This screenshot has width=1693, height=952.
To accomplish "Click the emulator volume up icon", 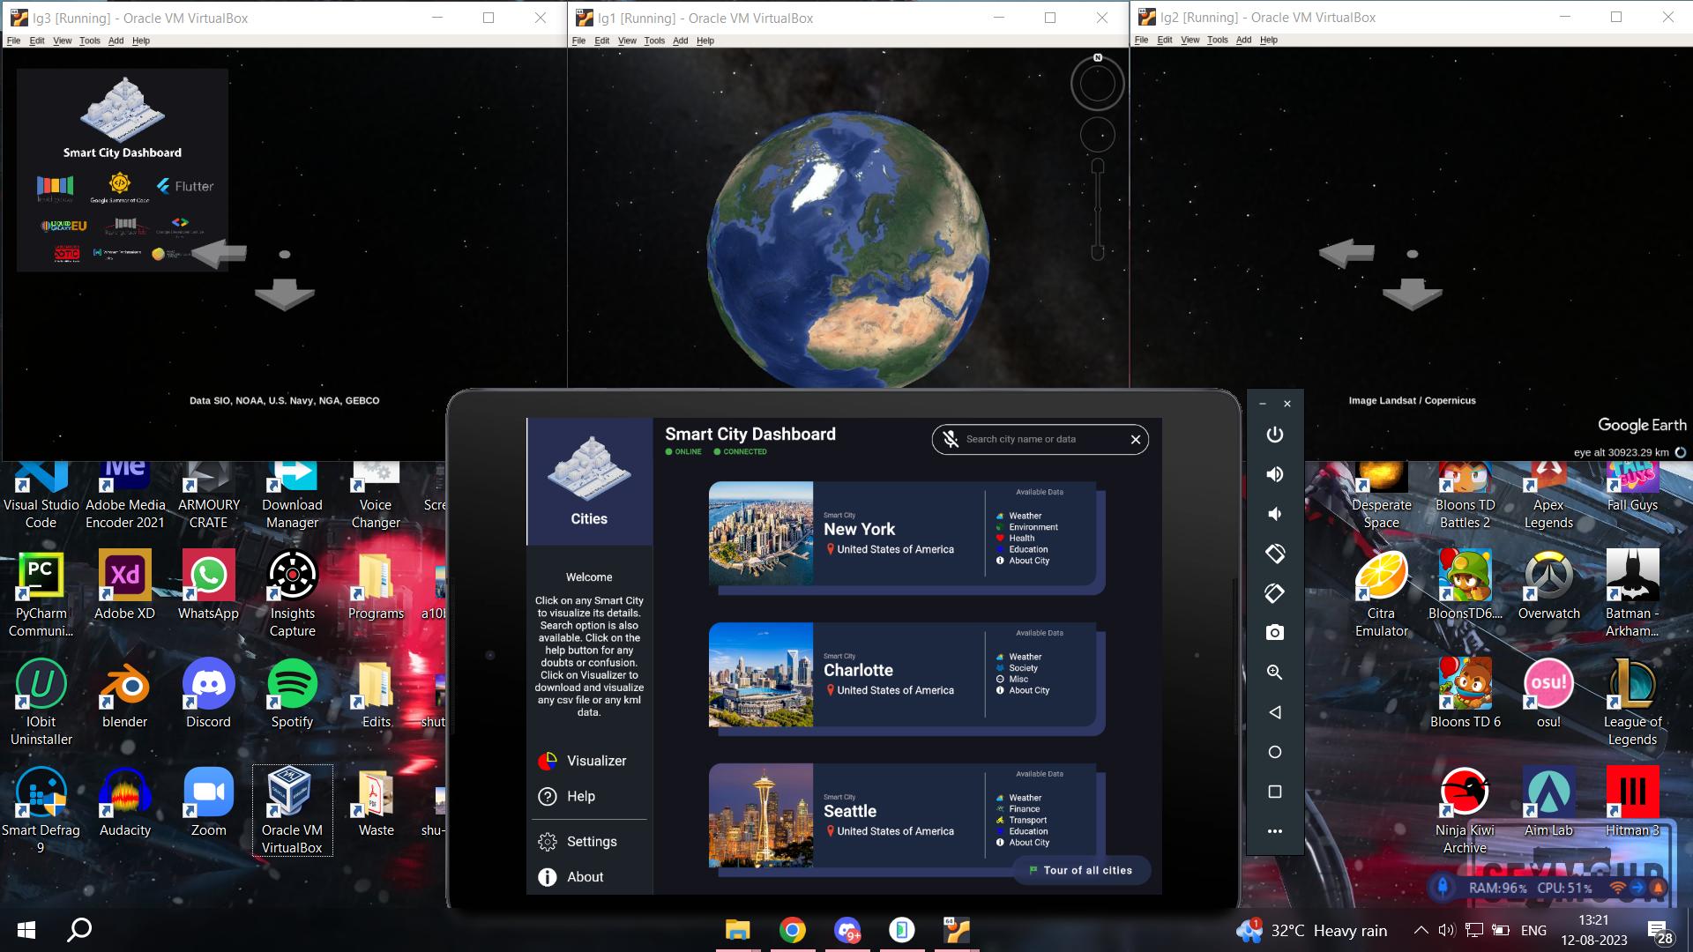I will (x=1275, y=474).
